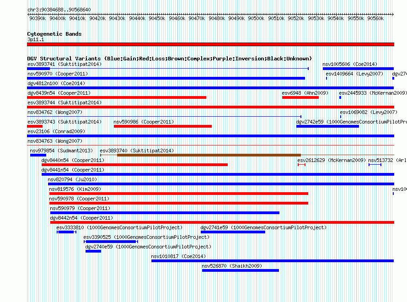Click the esv3333810 blue gain bar
407x302 pixels.
point(66,232)
